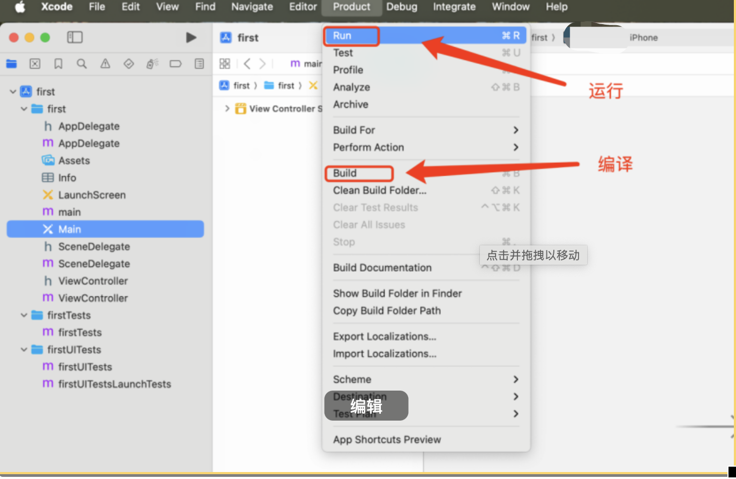Collapse the firstUITests folder

click(24, 349)
